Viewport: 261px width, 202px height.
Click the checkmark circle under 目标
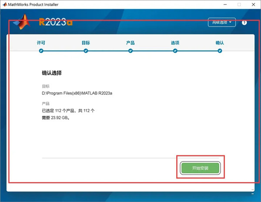click(x=86, y=51)
